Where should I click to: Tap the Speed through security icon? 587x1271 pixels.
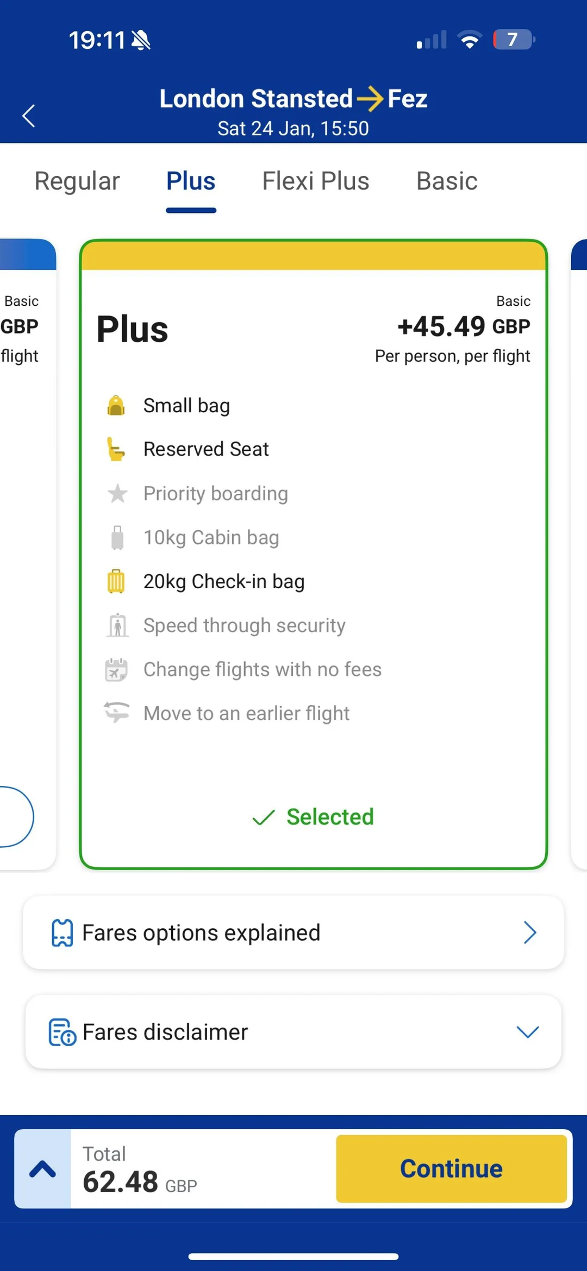coord(117,626)
